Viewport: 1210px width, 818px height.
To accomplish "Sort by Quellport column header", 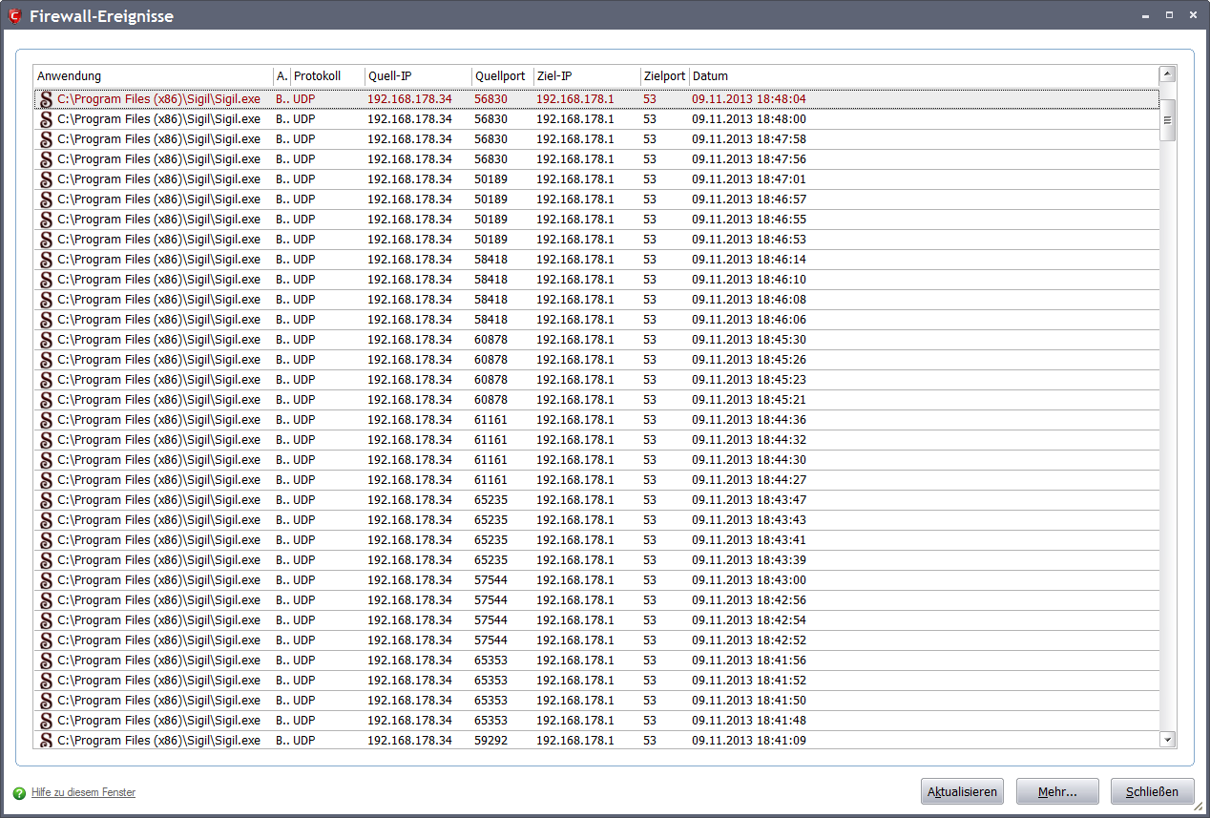I will (502, 76).
